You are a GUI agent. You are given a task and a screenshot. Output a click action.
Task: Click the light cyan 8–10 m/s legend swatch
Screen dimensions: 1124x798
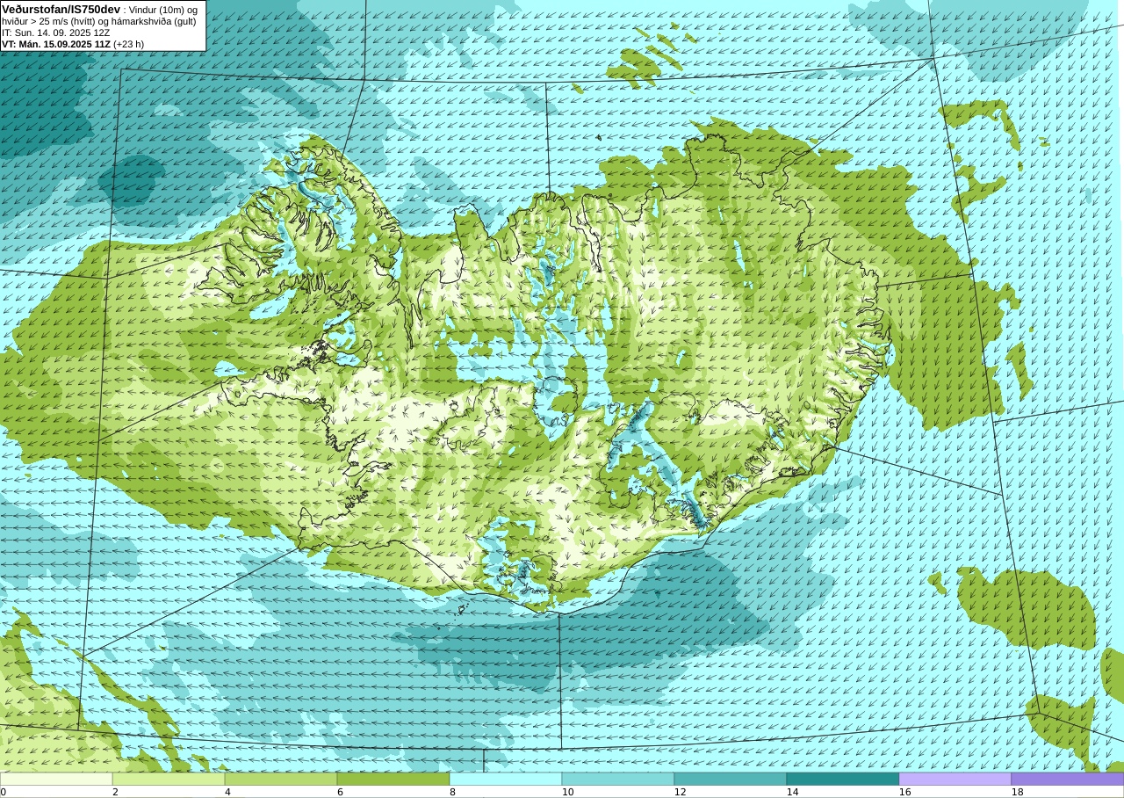click(506, 779)
